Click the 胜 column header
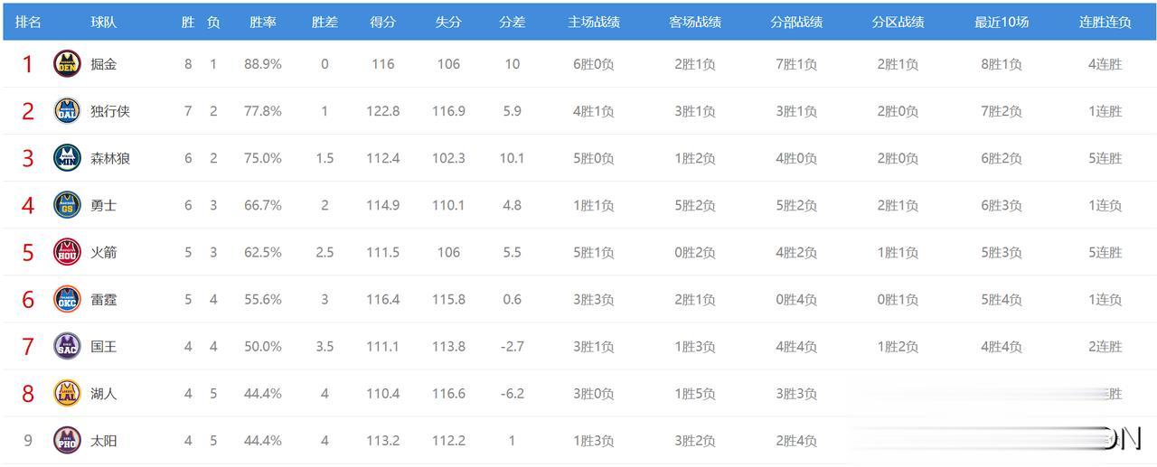 tap(188, 22)
